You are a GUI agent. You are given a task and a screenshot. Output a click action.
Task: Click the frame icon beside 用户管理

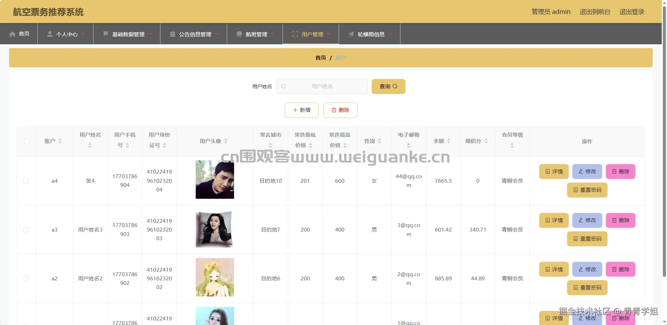click(295, 34)
